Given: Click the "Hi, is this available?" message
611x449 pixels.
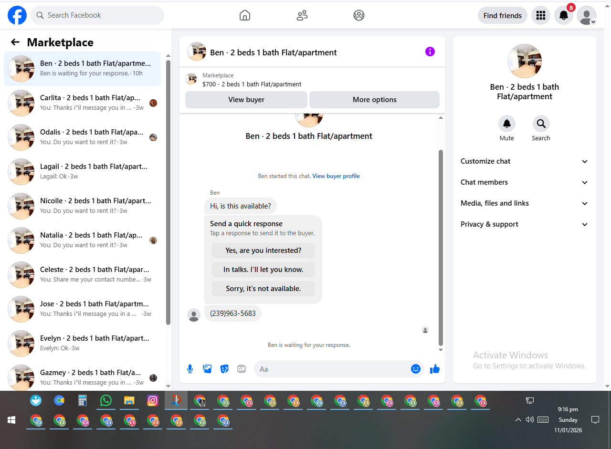Looking at the screenshot, I should point(241,206).
